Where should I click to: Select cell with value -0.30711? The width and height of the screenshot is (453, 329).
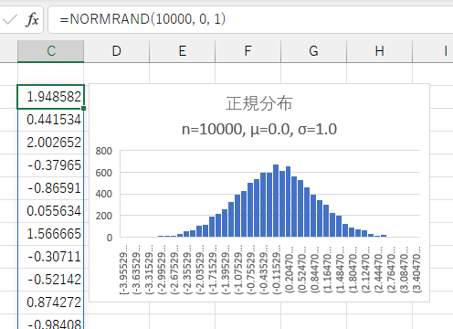[x=51, y=257]
